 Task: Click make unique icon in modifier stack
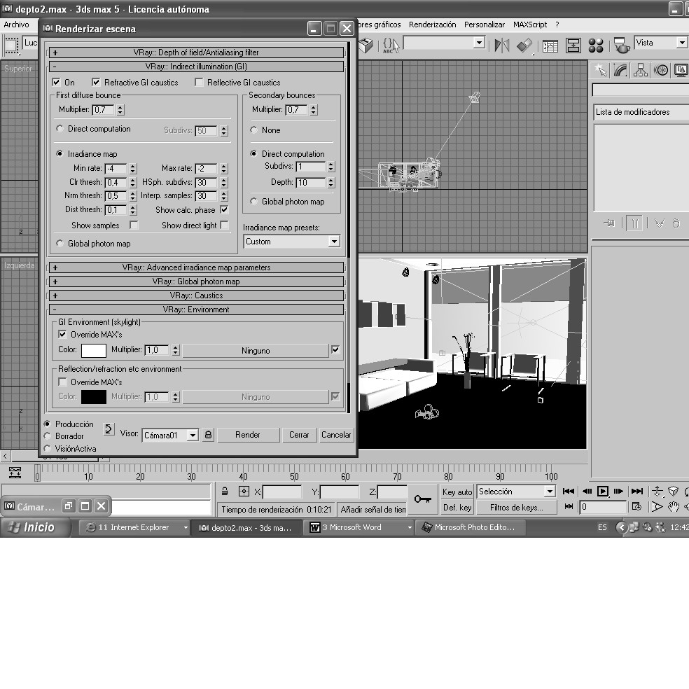pos(659,223)
